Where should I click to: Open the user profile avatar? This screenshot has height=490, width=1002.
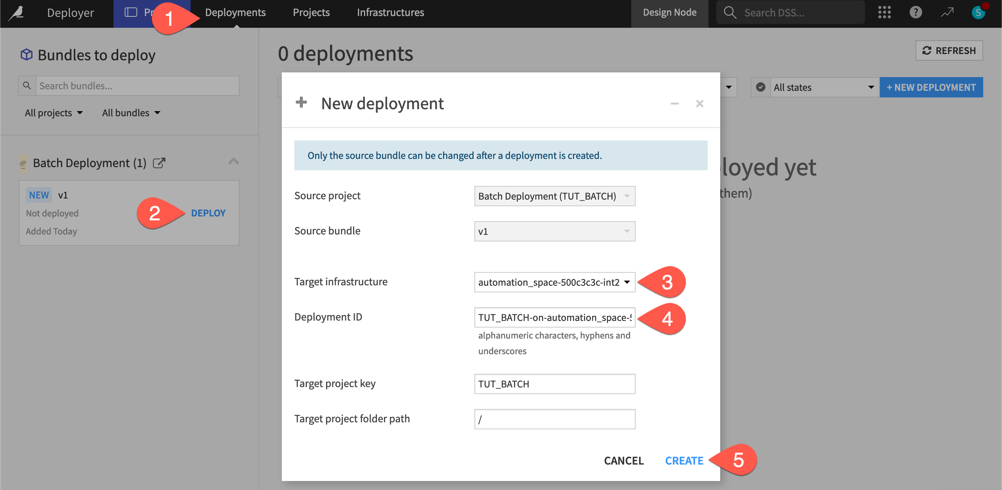click(978, 12)
